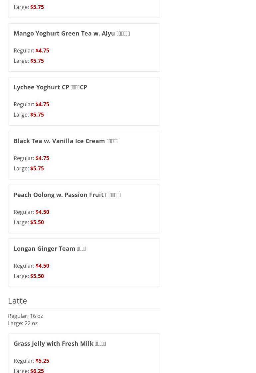Viewport: 256px width, 373px height.
Task: Click Peach Oolong large price $5.50
Action: coord(37,223)
